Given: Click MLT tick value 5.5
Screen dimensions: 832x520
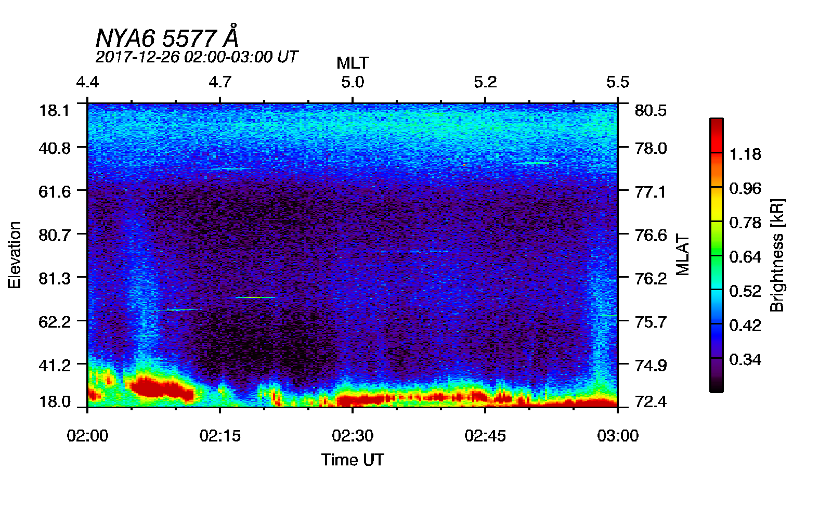Looking at the screenshot, I should pos(618,82).
